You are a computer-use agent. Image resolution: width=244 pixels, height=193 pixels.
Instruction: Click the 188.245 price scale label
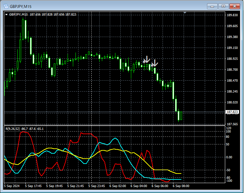click(x=232, y=92)
